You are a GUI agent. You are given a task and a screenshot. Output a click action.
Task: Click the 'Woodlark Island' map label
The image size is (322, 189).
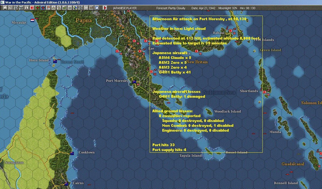228,111
